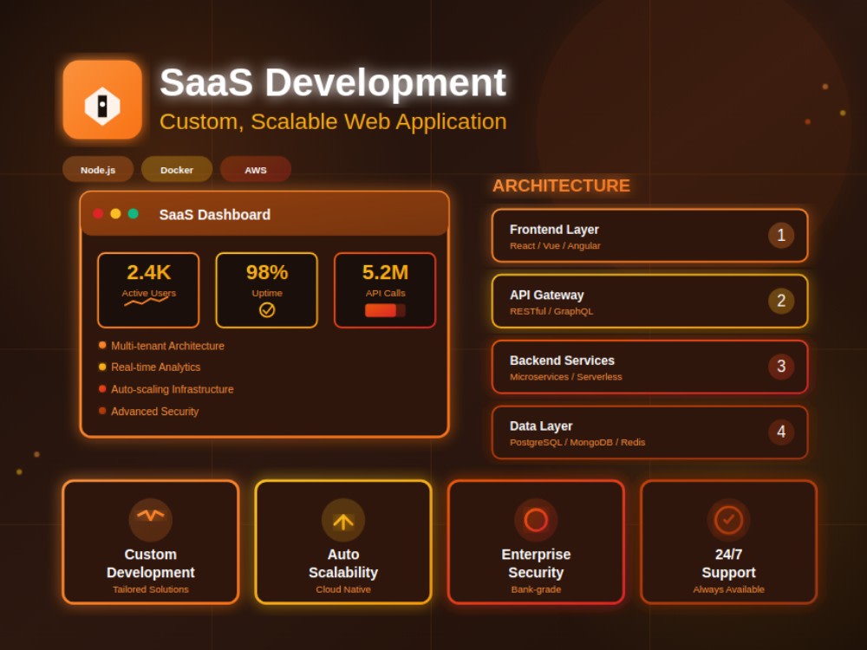
Task: Click the PostgreSQL / MongoDB / Redis text
Action: click(577, 442)
